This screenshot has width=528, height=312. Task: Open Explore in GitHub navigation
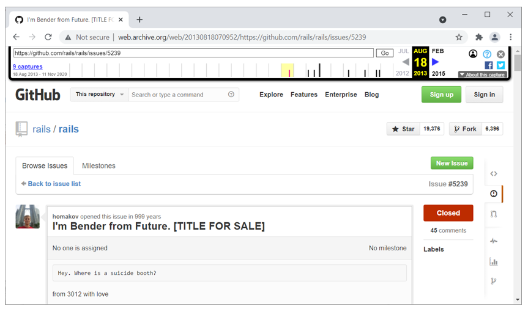coord(271,95)
